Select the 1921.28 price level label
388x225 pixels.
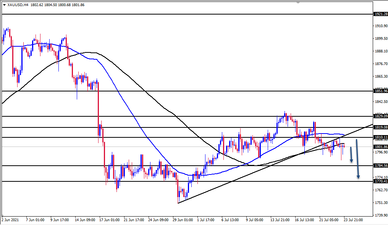(381, 14)
